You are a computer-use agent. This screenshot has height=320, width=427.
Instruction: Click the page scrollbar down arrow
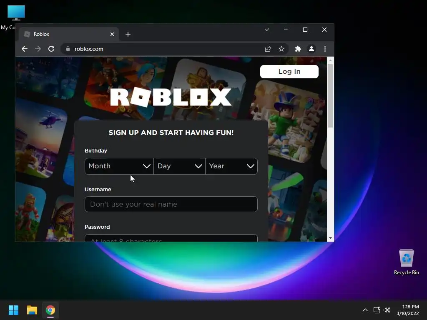pos(330,238)
